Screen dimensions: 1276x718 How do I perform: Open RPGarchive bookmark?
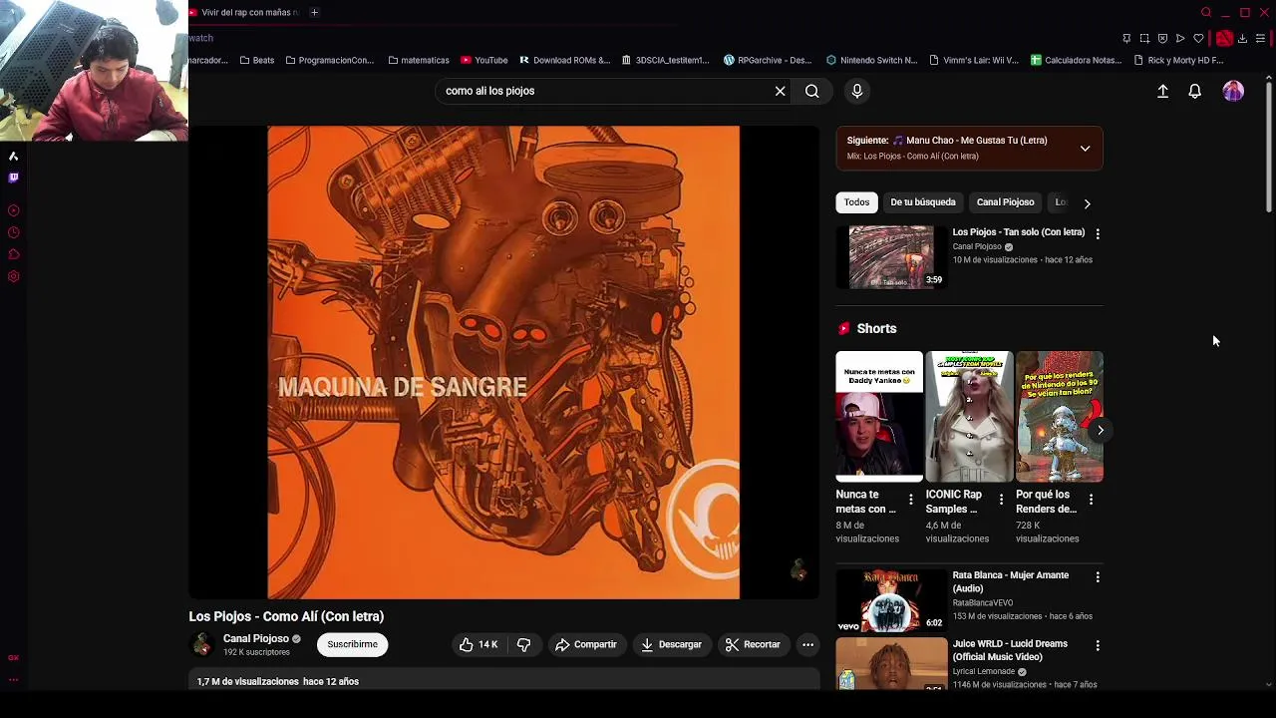pos(768,60)
